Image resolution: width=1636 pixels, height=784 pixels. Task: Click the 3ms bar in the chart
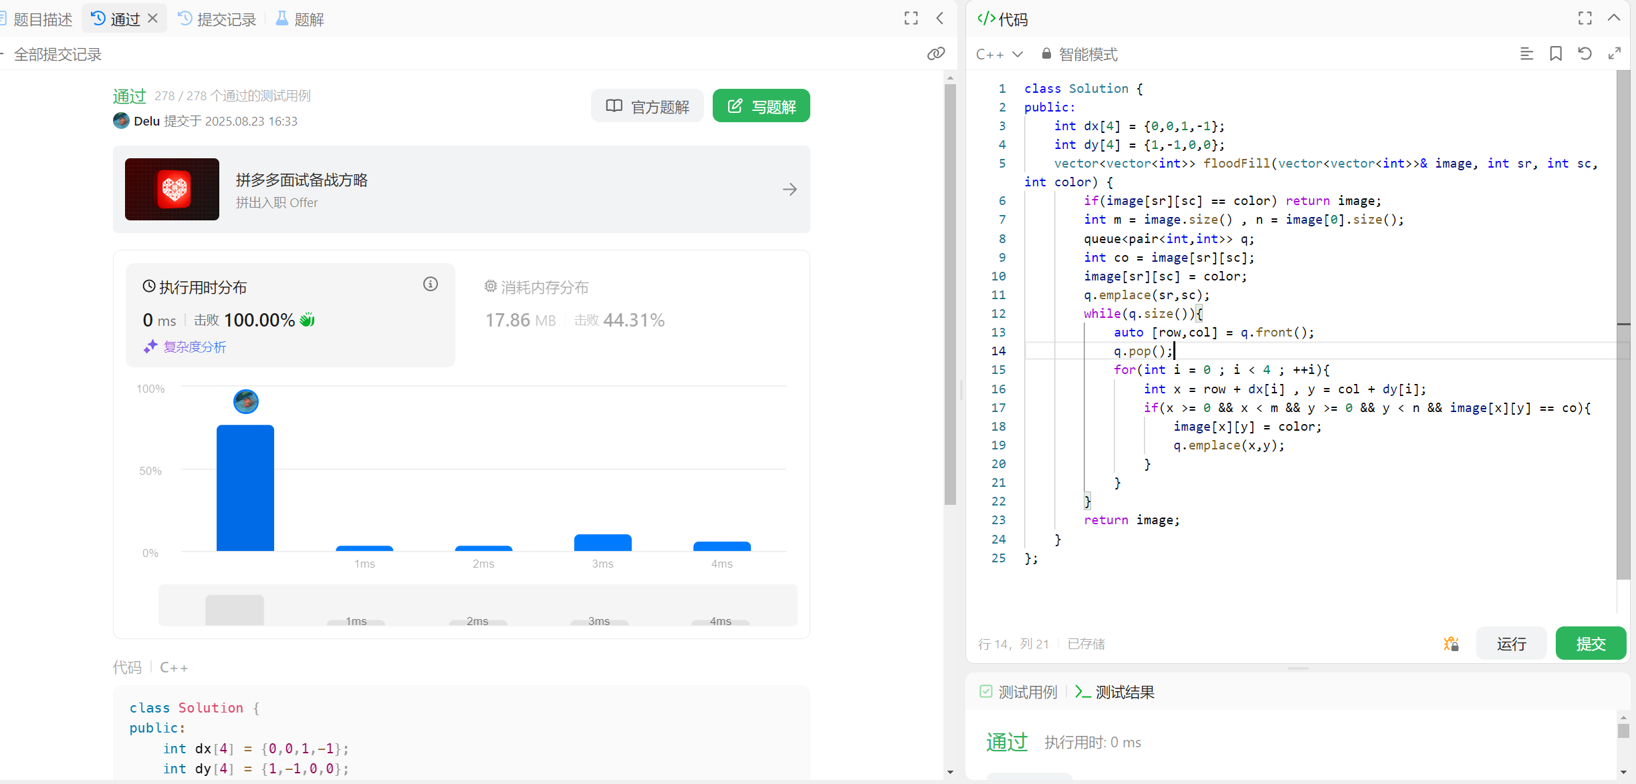point(603,543)
